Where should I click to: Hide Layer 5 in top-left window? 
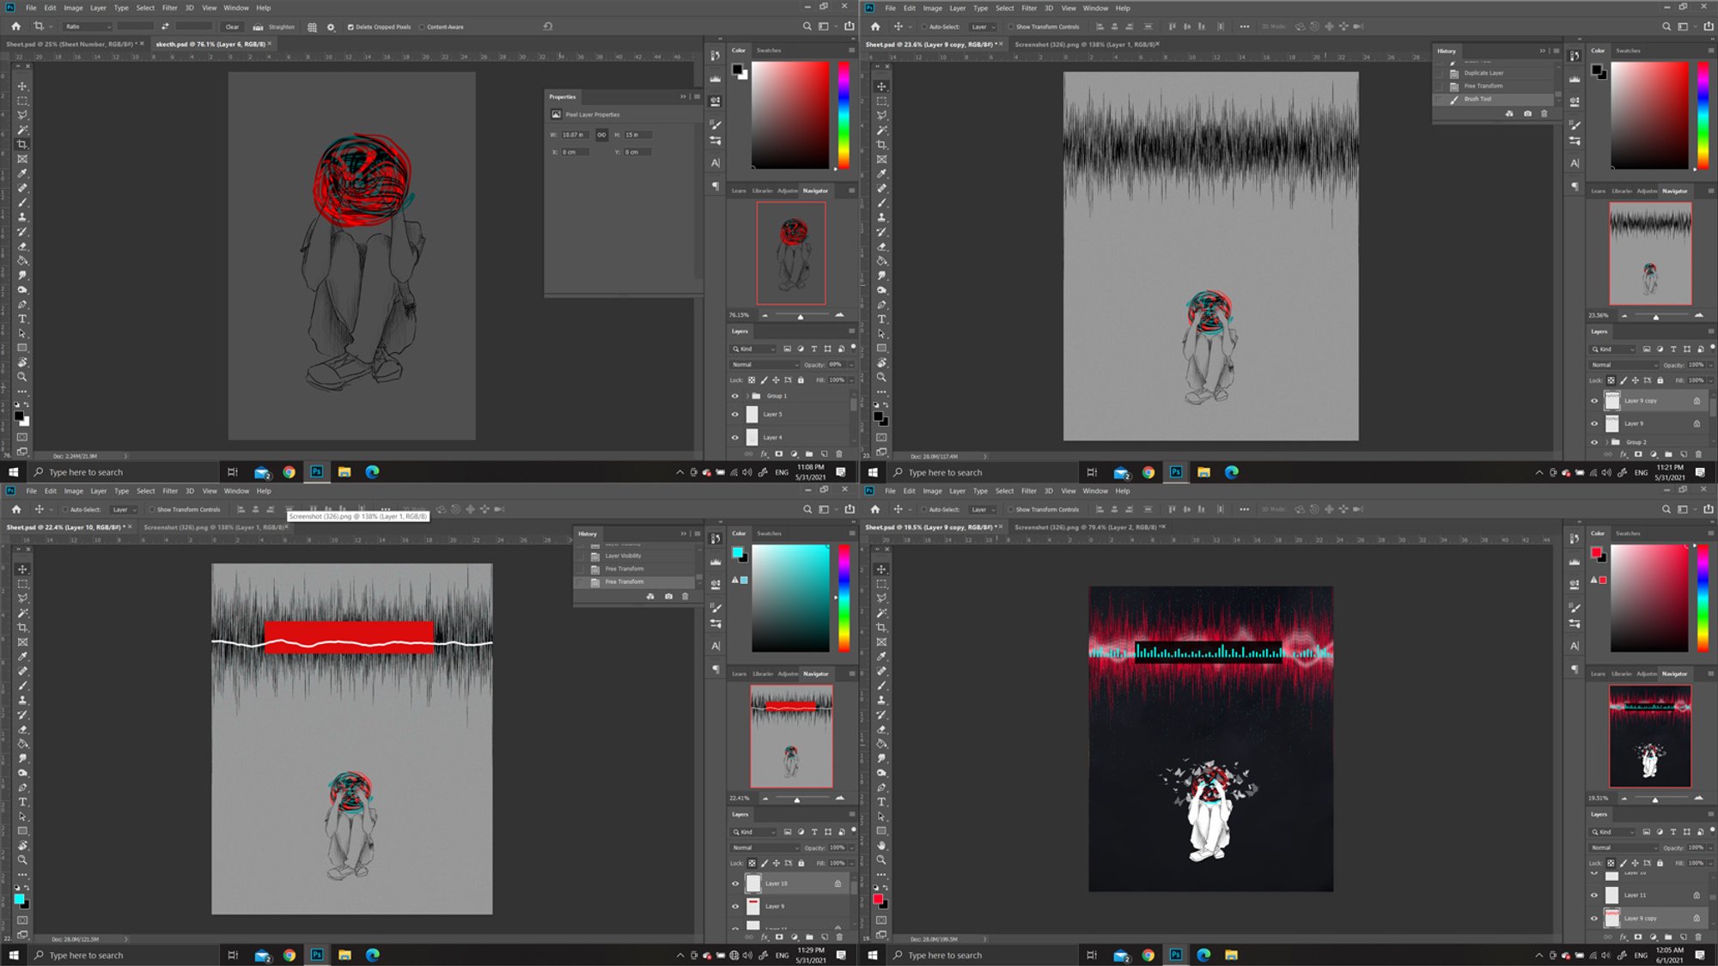(734, 414)
